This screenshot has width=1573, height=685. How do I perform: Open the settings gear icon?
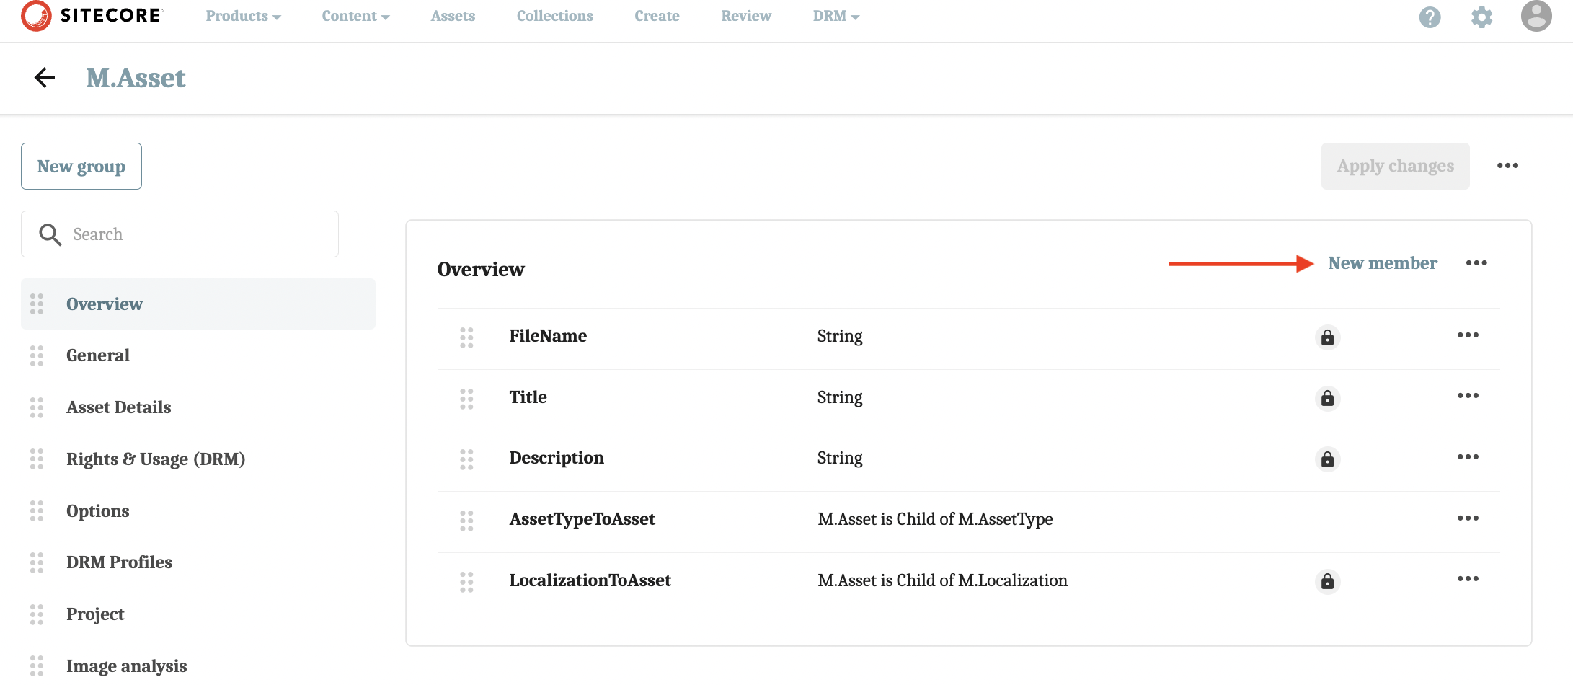point(1482,17)
